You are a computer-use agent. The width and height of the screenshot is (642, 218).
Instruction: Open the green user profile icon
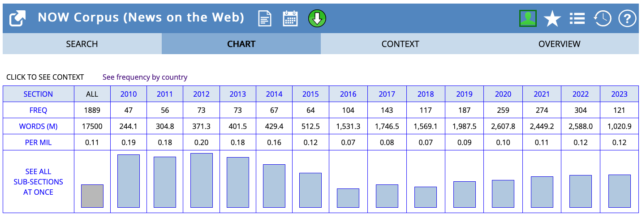click(528, 18)
